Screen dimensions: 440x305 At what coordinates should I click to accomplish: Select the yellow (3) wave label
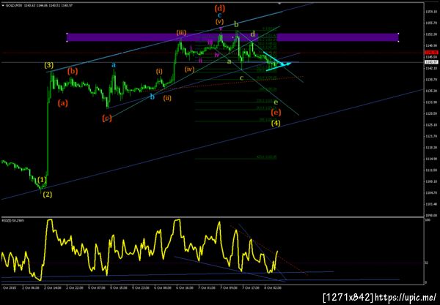tap(49, 66)
